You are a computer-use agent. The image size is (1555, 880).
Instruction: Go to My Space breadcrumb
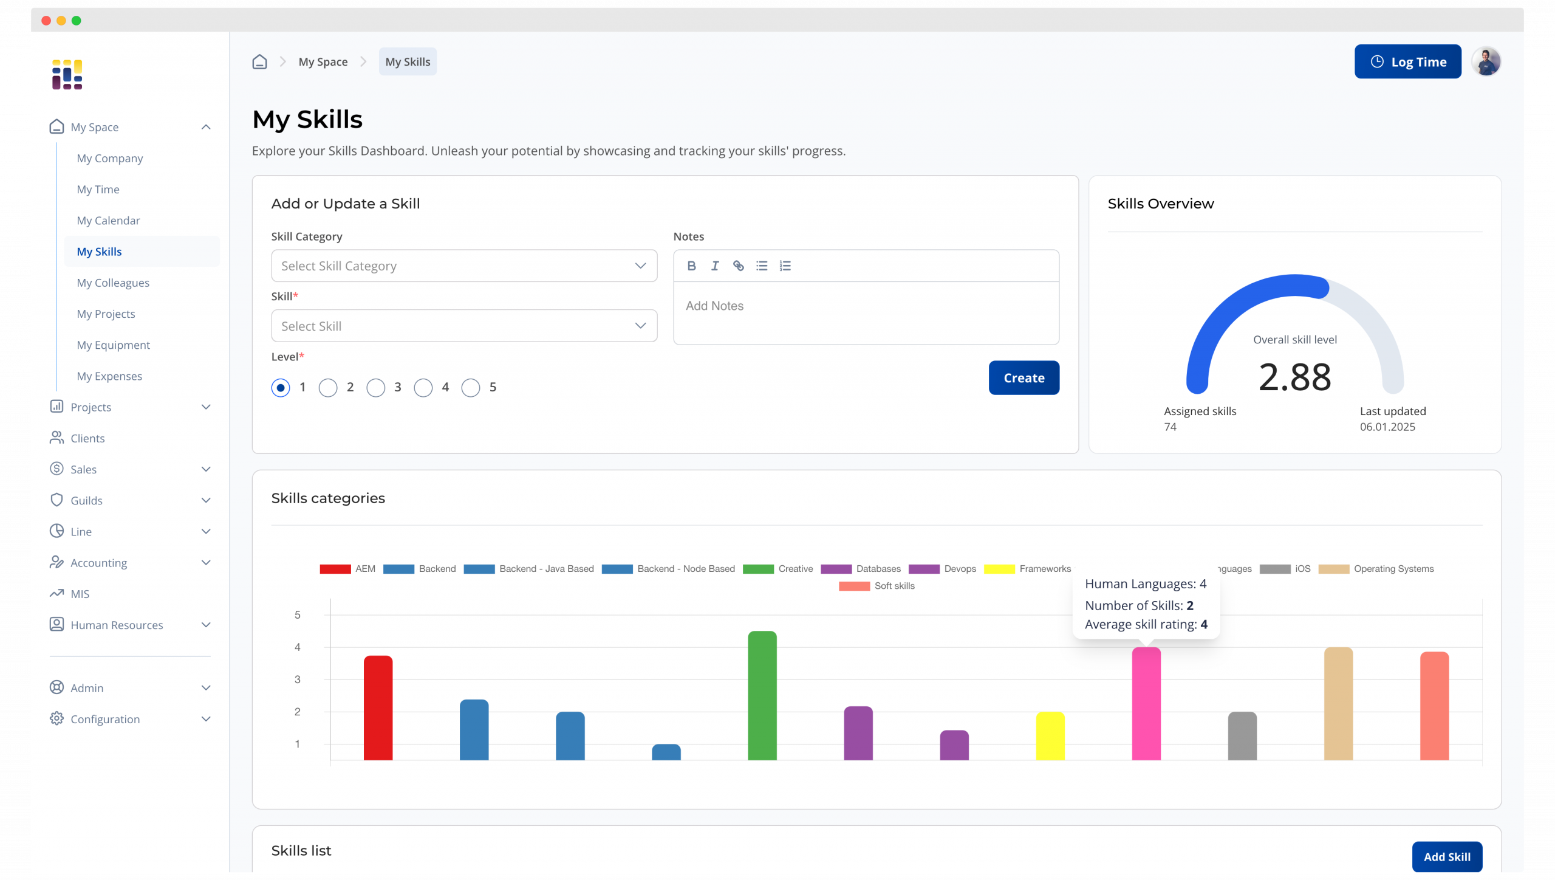(x=323, y=61)
